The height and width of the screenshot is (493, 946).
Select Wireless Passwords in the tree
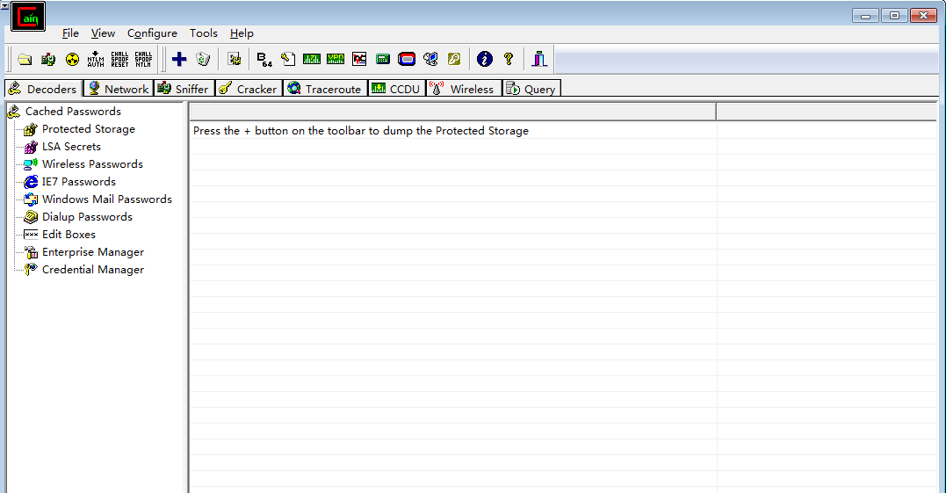92,163
